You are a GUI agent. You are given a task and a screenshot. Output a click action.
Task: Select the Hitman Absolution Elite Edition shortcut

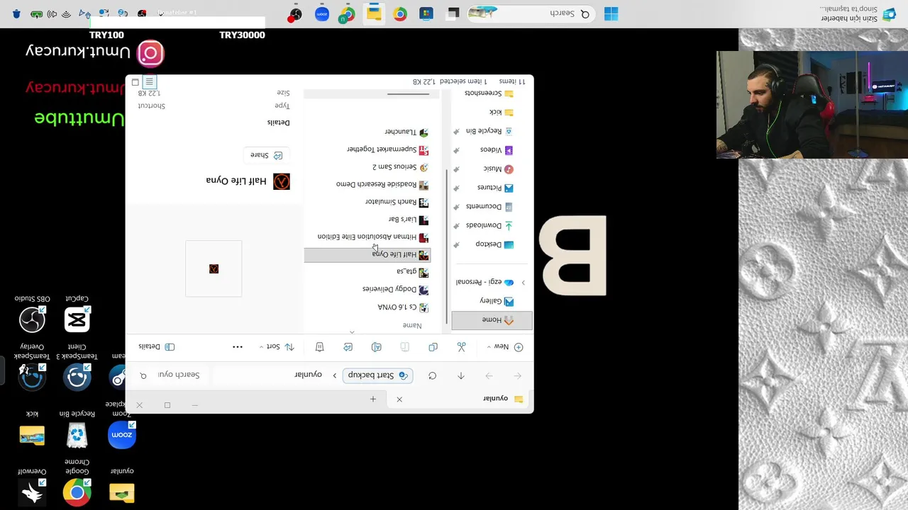[373, 237]
